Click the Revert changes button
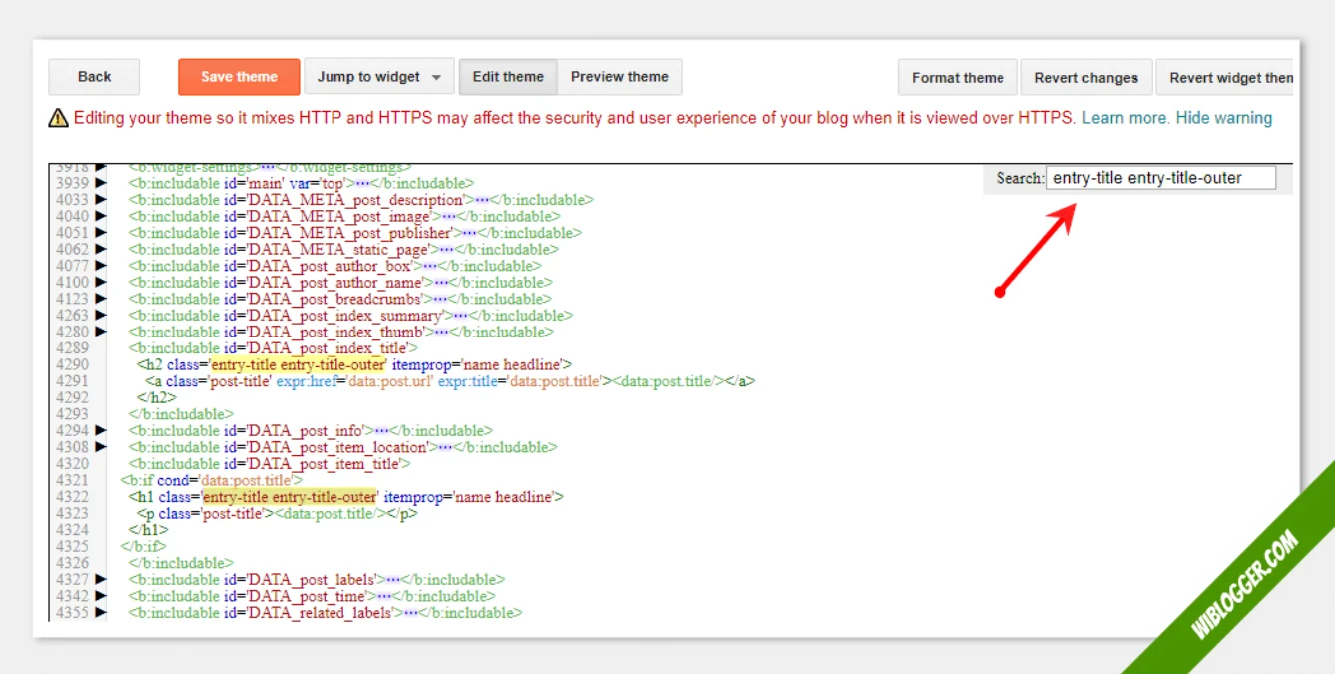Viewport: 1335px width, 674px height. click(x=1085, y=78)
